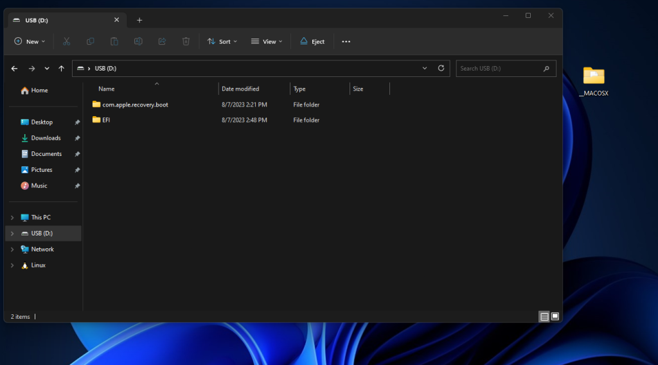This screenshot has width=658, height=365.
Task: Click the Copy icon in toolbar
Action: [x=91, y=42]
